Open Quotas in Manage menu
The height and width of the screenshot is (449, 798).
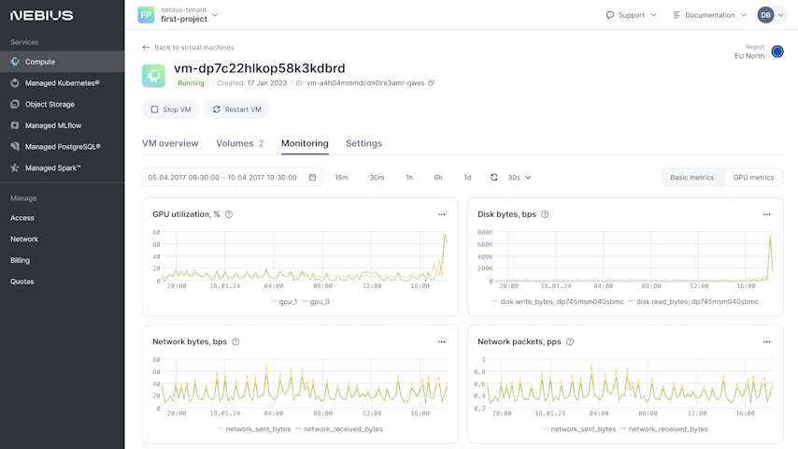tap(22, 282)
